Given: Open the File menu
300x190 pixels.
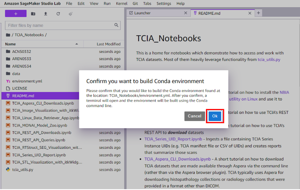Looking at the screenshot, I should coord(69,3).
